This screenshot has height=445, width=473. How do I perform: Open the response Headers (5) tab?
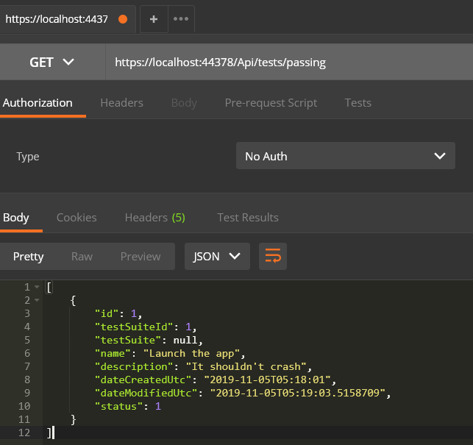click(x=155, y=218)
